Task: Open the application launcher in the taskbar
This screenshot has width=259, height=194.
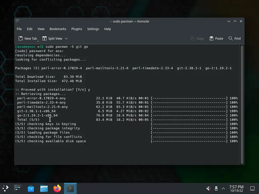Action: pos(6,188)
